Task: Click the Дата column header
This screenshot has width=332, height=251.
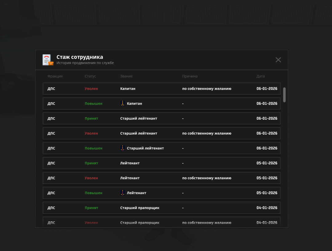Action: click(261, 76)
